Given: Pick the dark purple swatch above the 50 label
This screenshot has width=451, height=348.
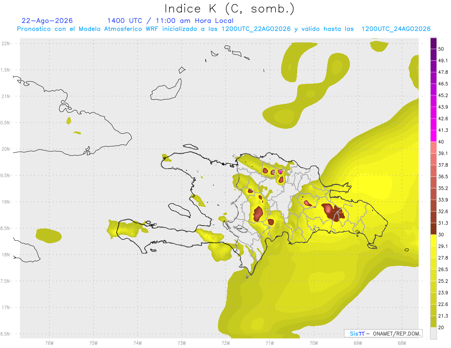Looking at the screenshot, I should (x=433, y=43).
